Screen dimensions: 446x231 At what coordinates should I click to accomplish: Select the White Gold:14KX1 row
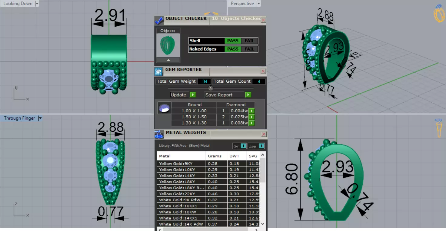pos(208,218)
